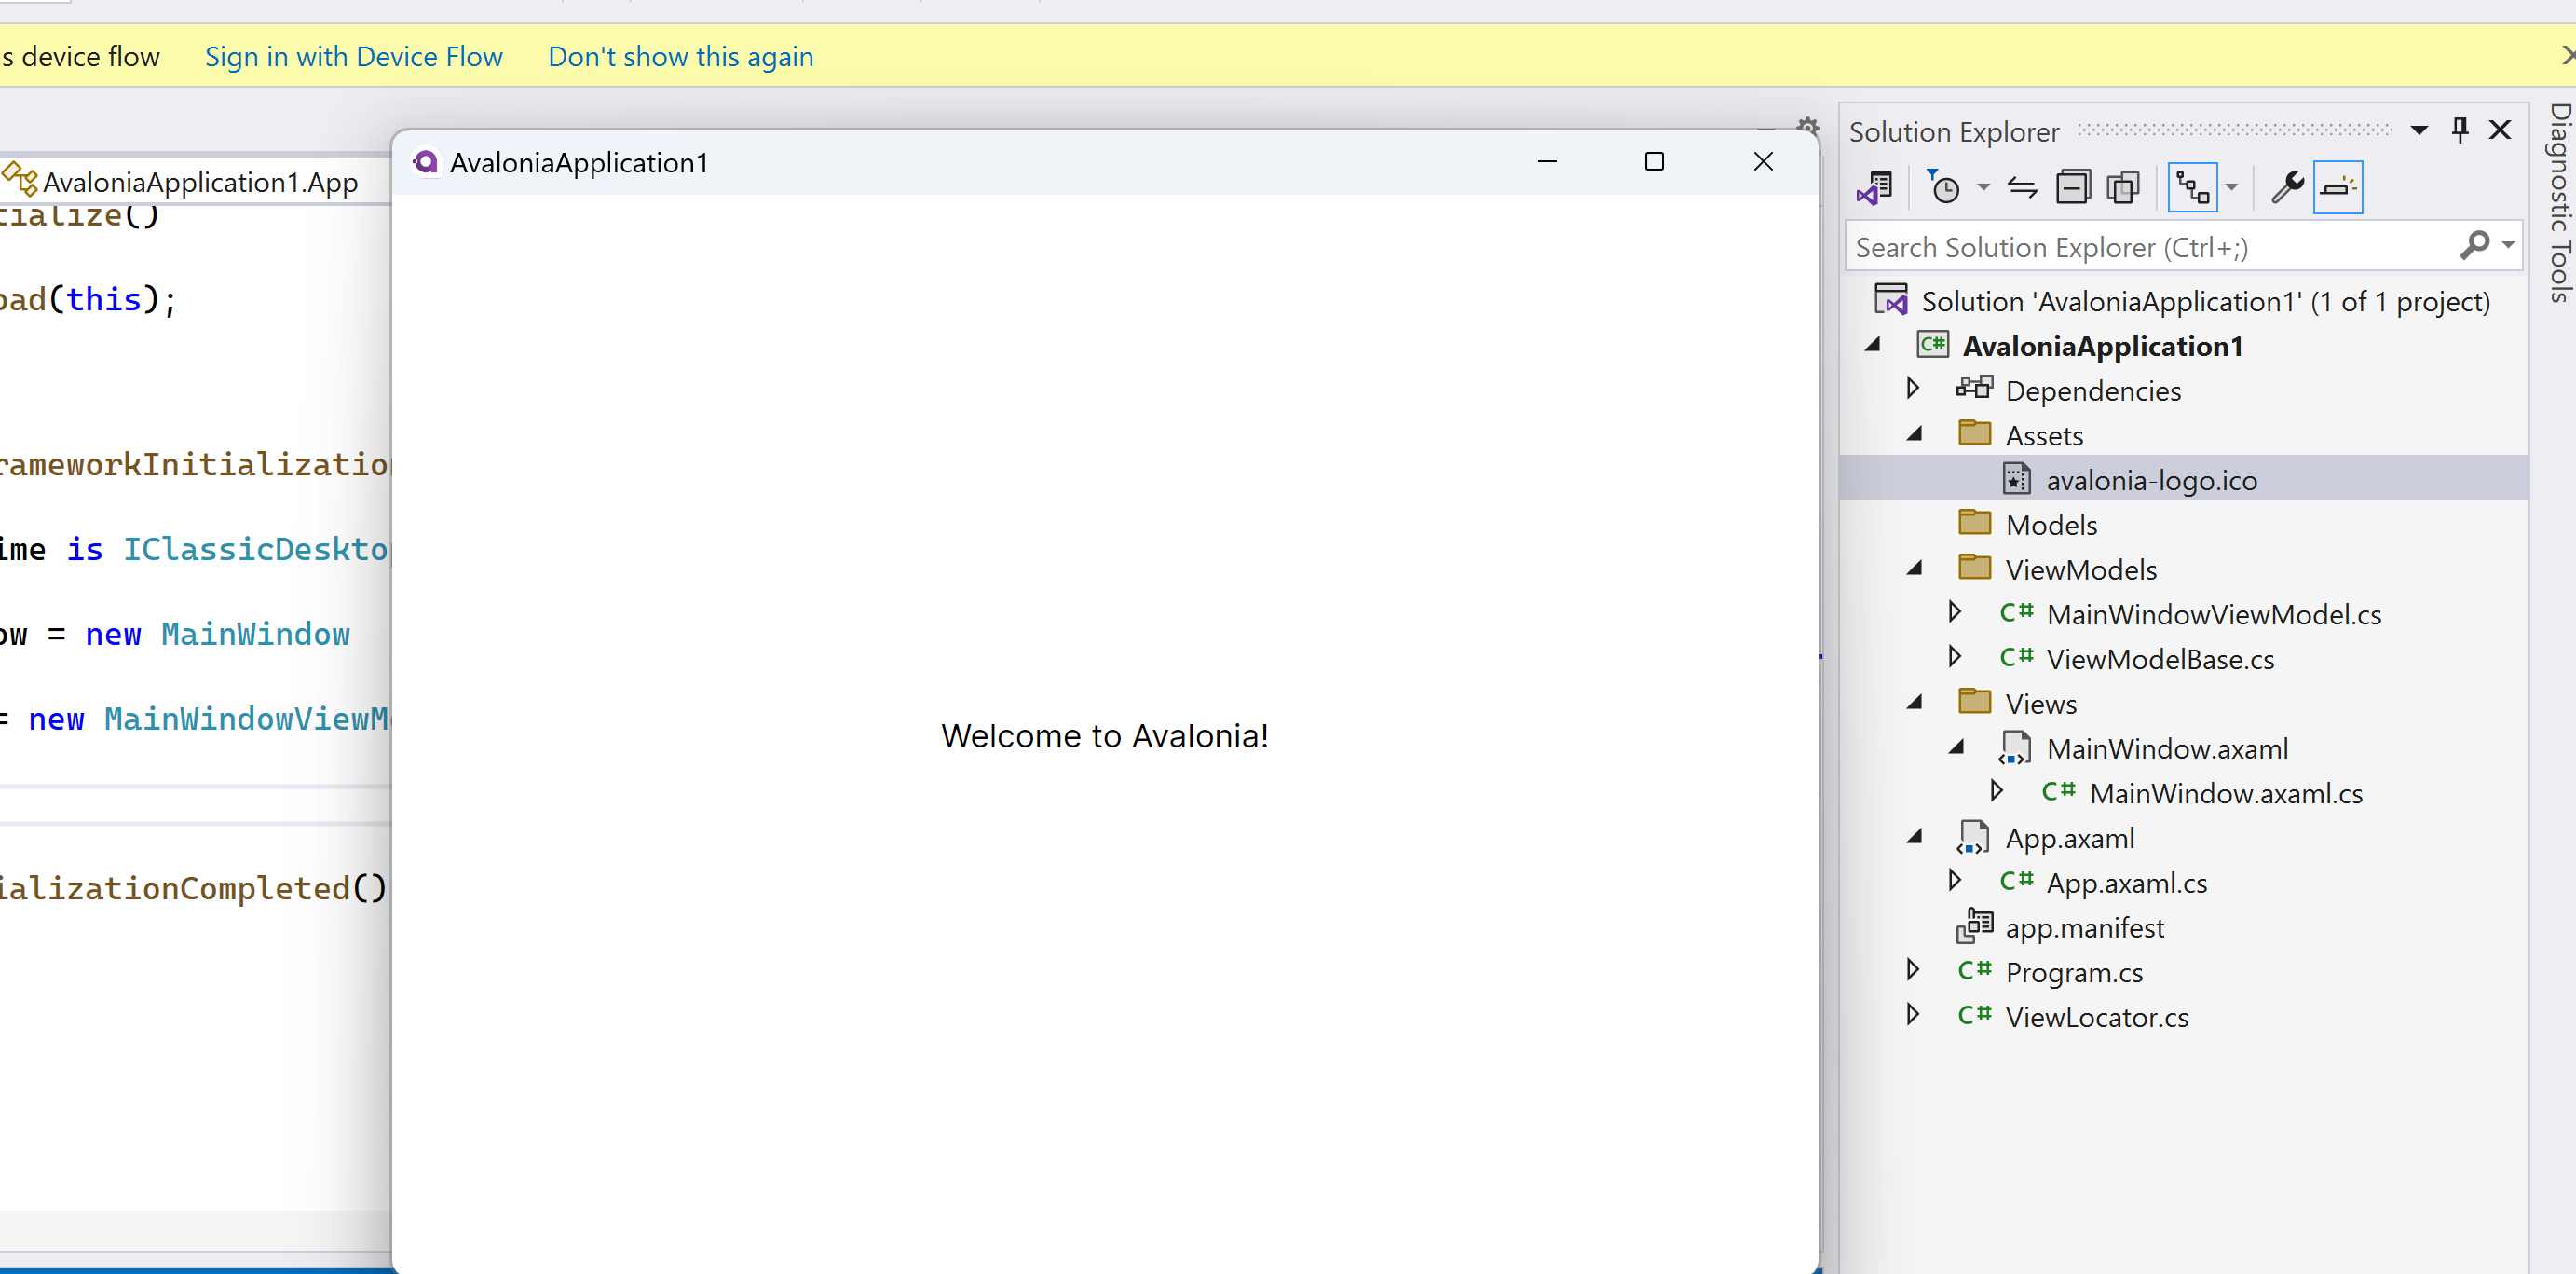2576x1274 pixels.
Task: Click Sync with Active Document icon
Action: click(x=2022, y=187)
